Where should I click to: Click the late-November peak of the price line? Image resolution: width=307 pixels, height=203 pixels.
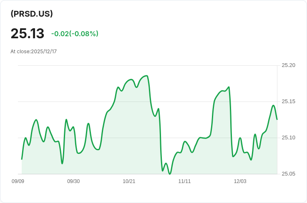pyautogui.click(x=229, y=87)
